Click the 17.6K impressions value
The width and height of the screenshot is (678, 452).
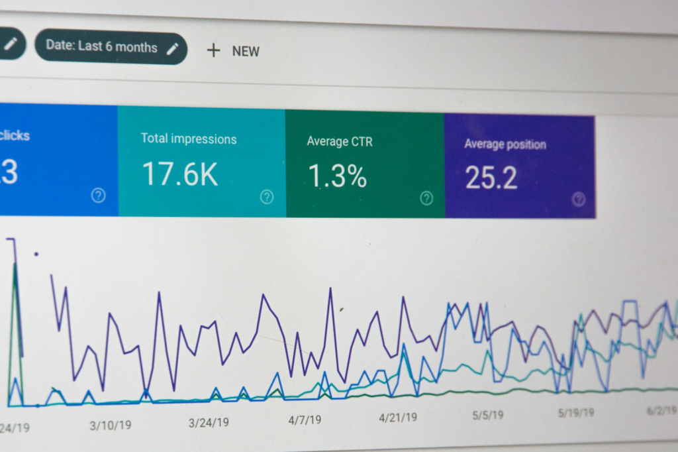click(180, 174)
